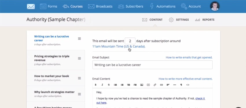Screen dimensions: 246x108
Task: Click reorder handle for 'Pricing strategies to triple revenue'
Action: (x=79, y=58)
